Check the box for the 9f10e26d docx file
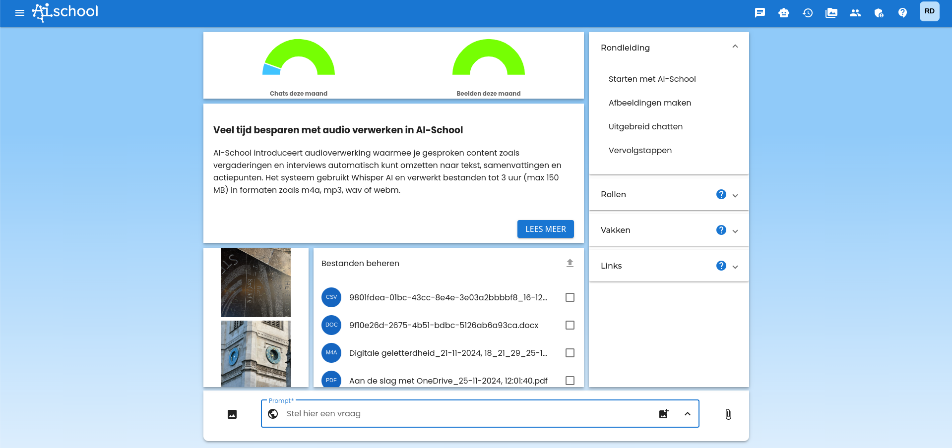The width and height of the screenshot is (952, 448). (x=570, y=325)
